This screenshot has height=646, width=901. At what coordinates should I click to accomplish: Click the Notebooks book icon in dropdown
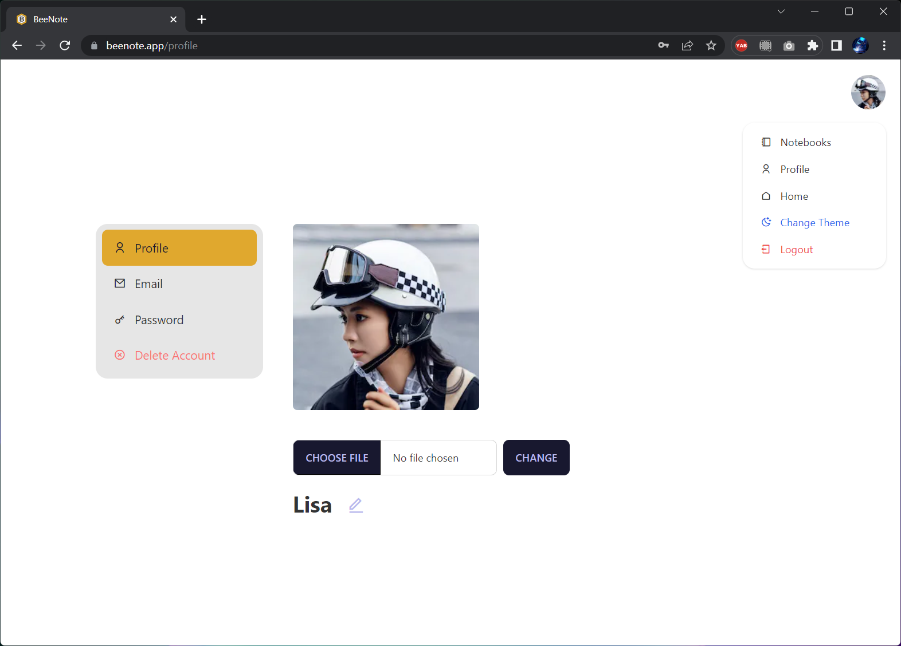click(766, 142)
